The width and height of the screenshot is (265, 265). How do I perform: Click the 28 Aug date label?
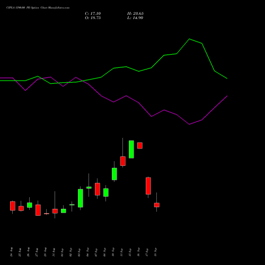click(x=46, y=252)
